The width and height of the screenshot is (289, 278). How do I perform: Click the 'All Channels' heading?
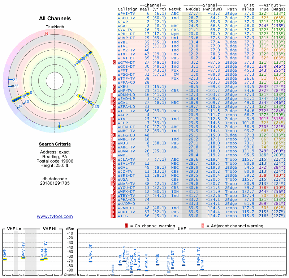click(x=55, y=18)
